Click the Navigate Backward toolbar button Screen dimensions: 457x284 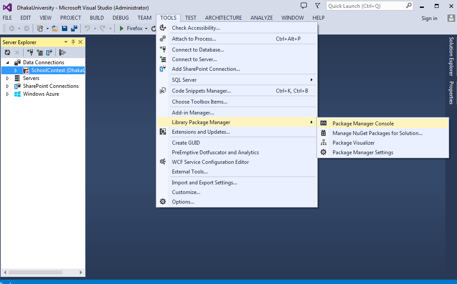[12, 28]
